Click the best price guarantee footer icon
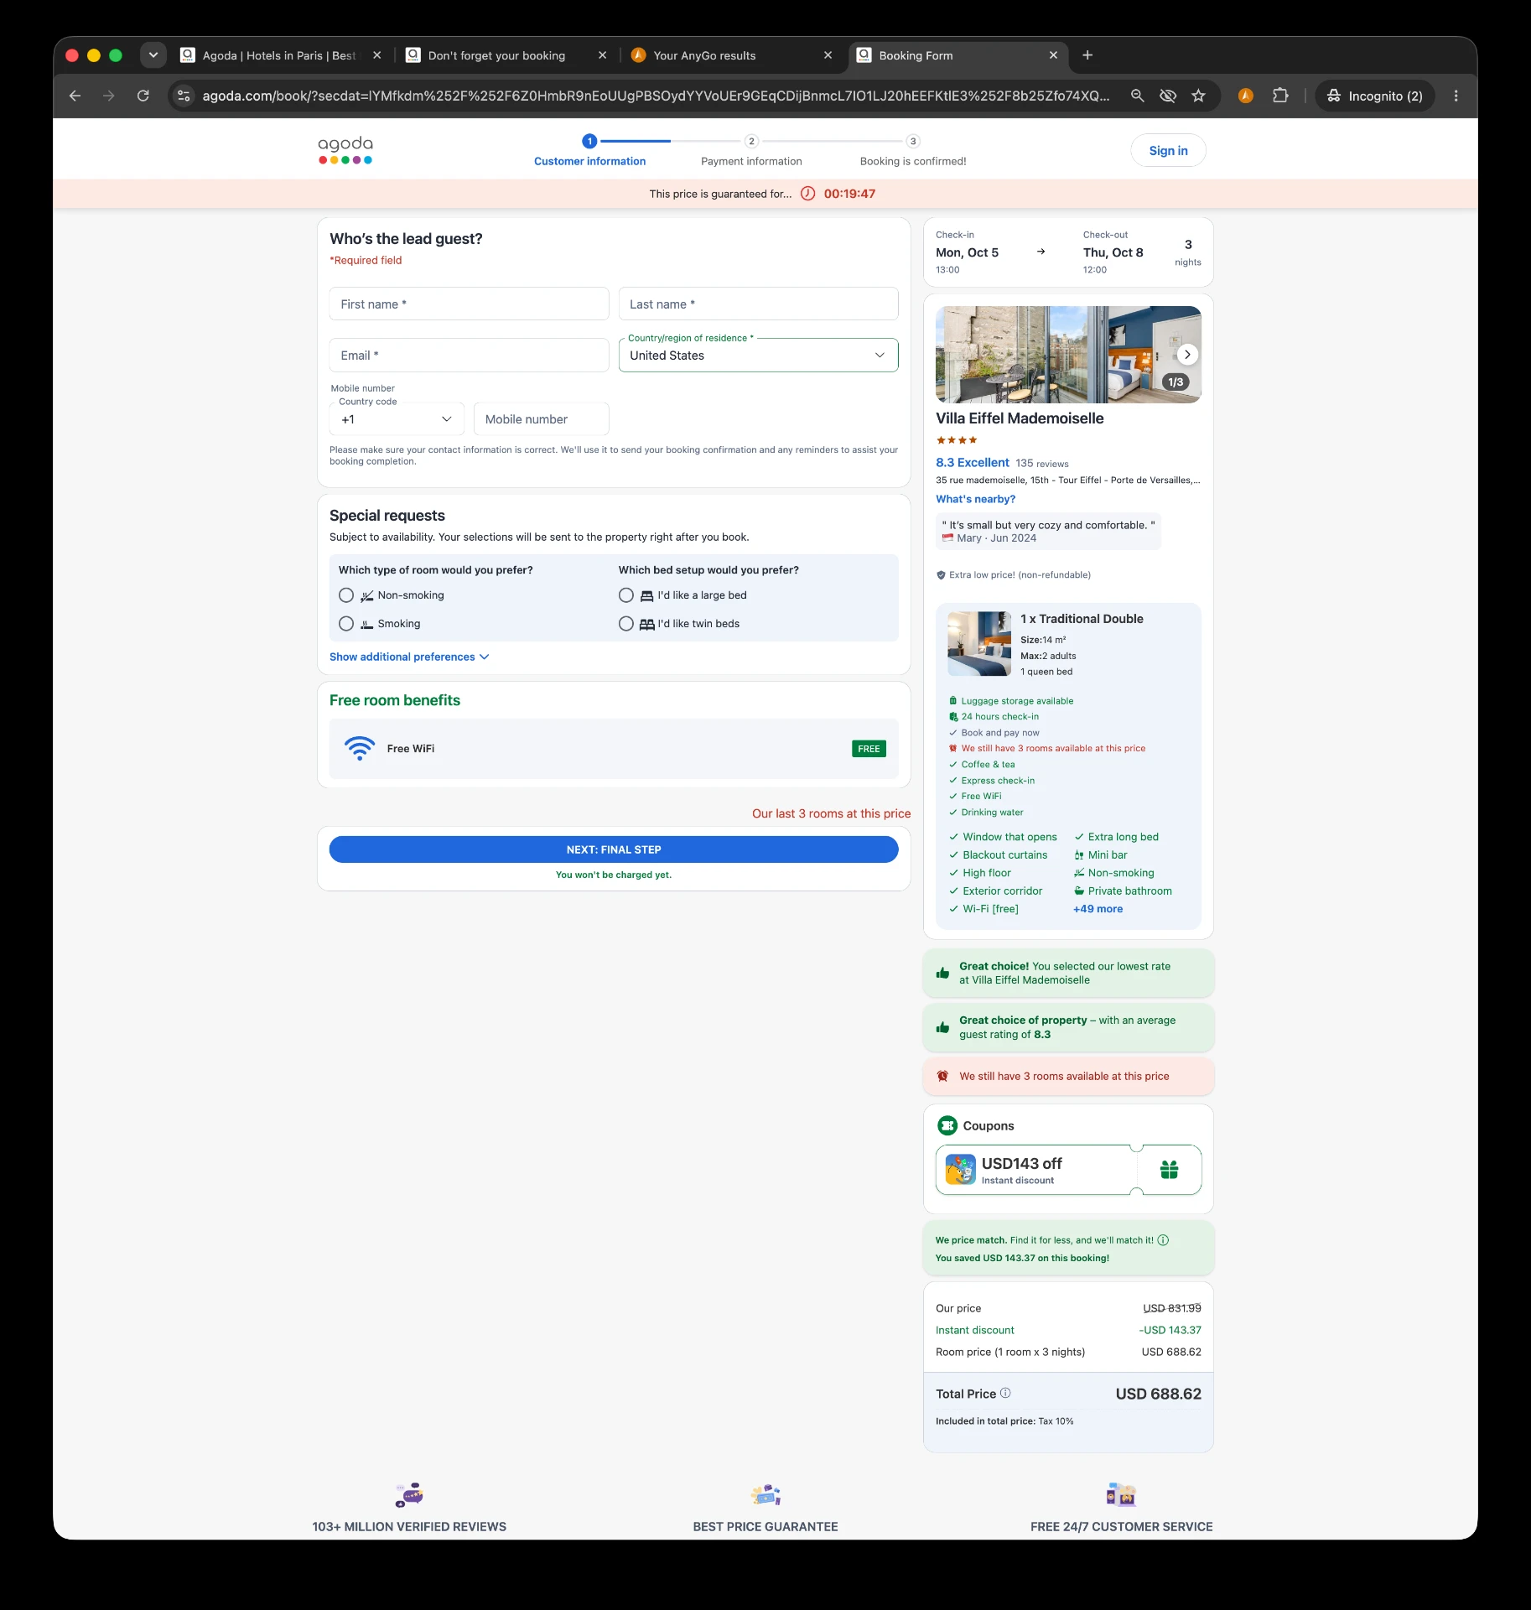Screen dimensions: 1531x1610 click(765, 1495)
